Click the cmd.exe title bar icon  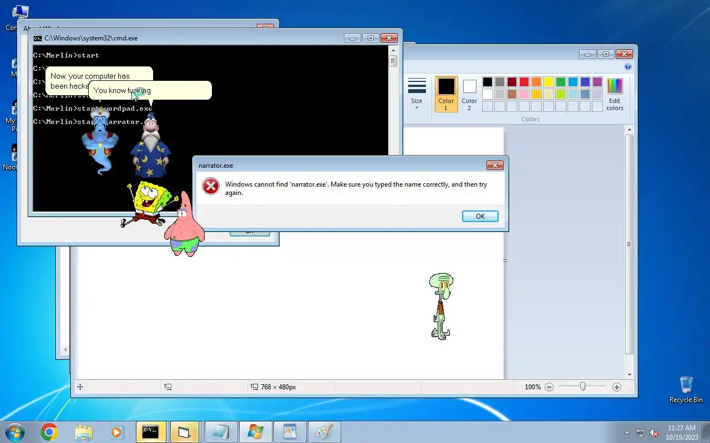click(38, 38)
